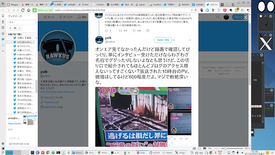Click the Chrome icon in taskbar

click(x=48, y=152)
